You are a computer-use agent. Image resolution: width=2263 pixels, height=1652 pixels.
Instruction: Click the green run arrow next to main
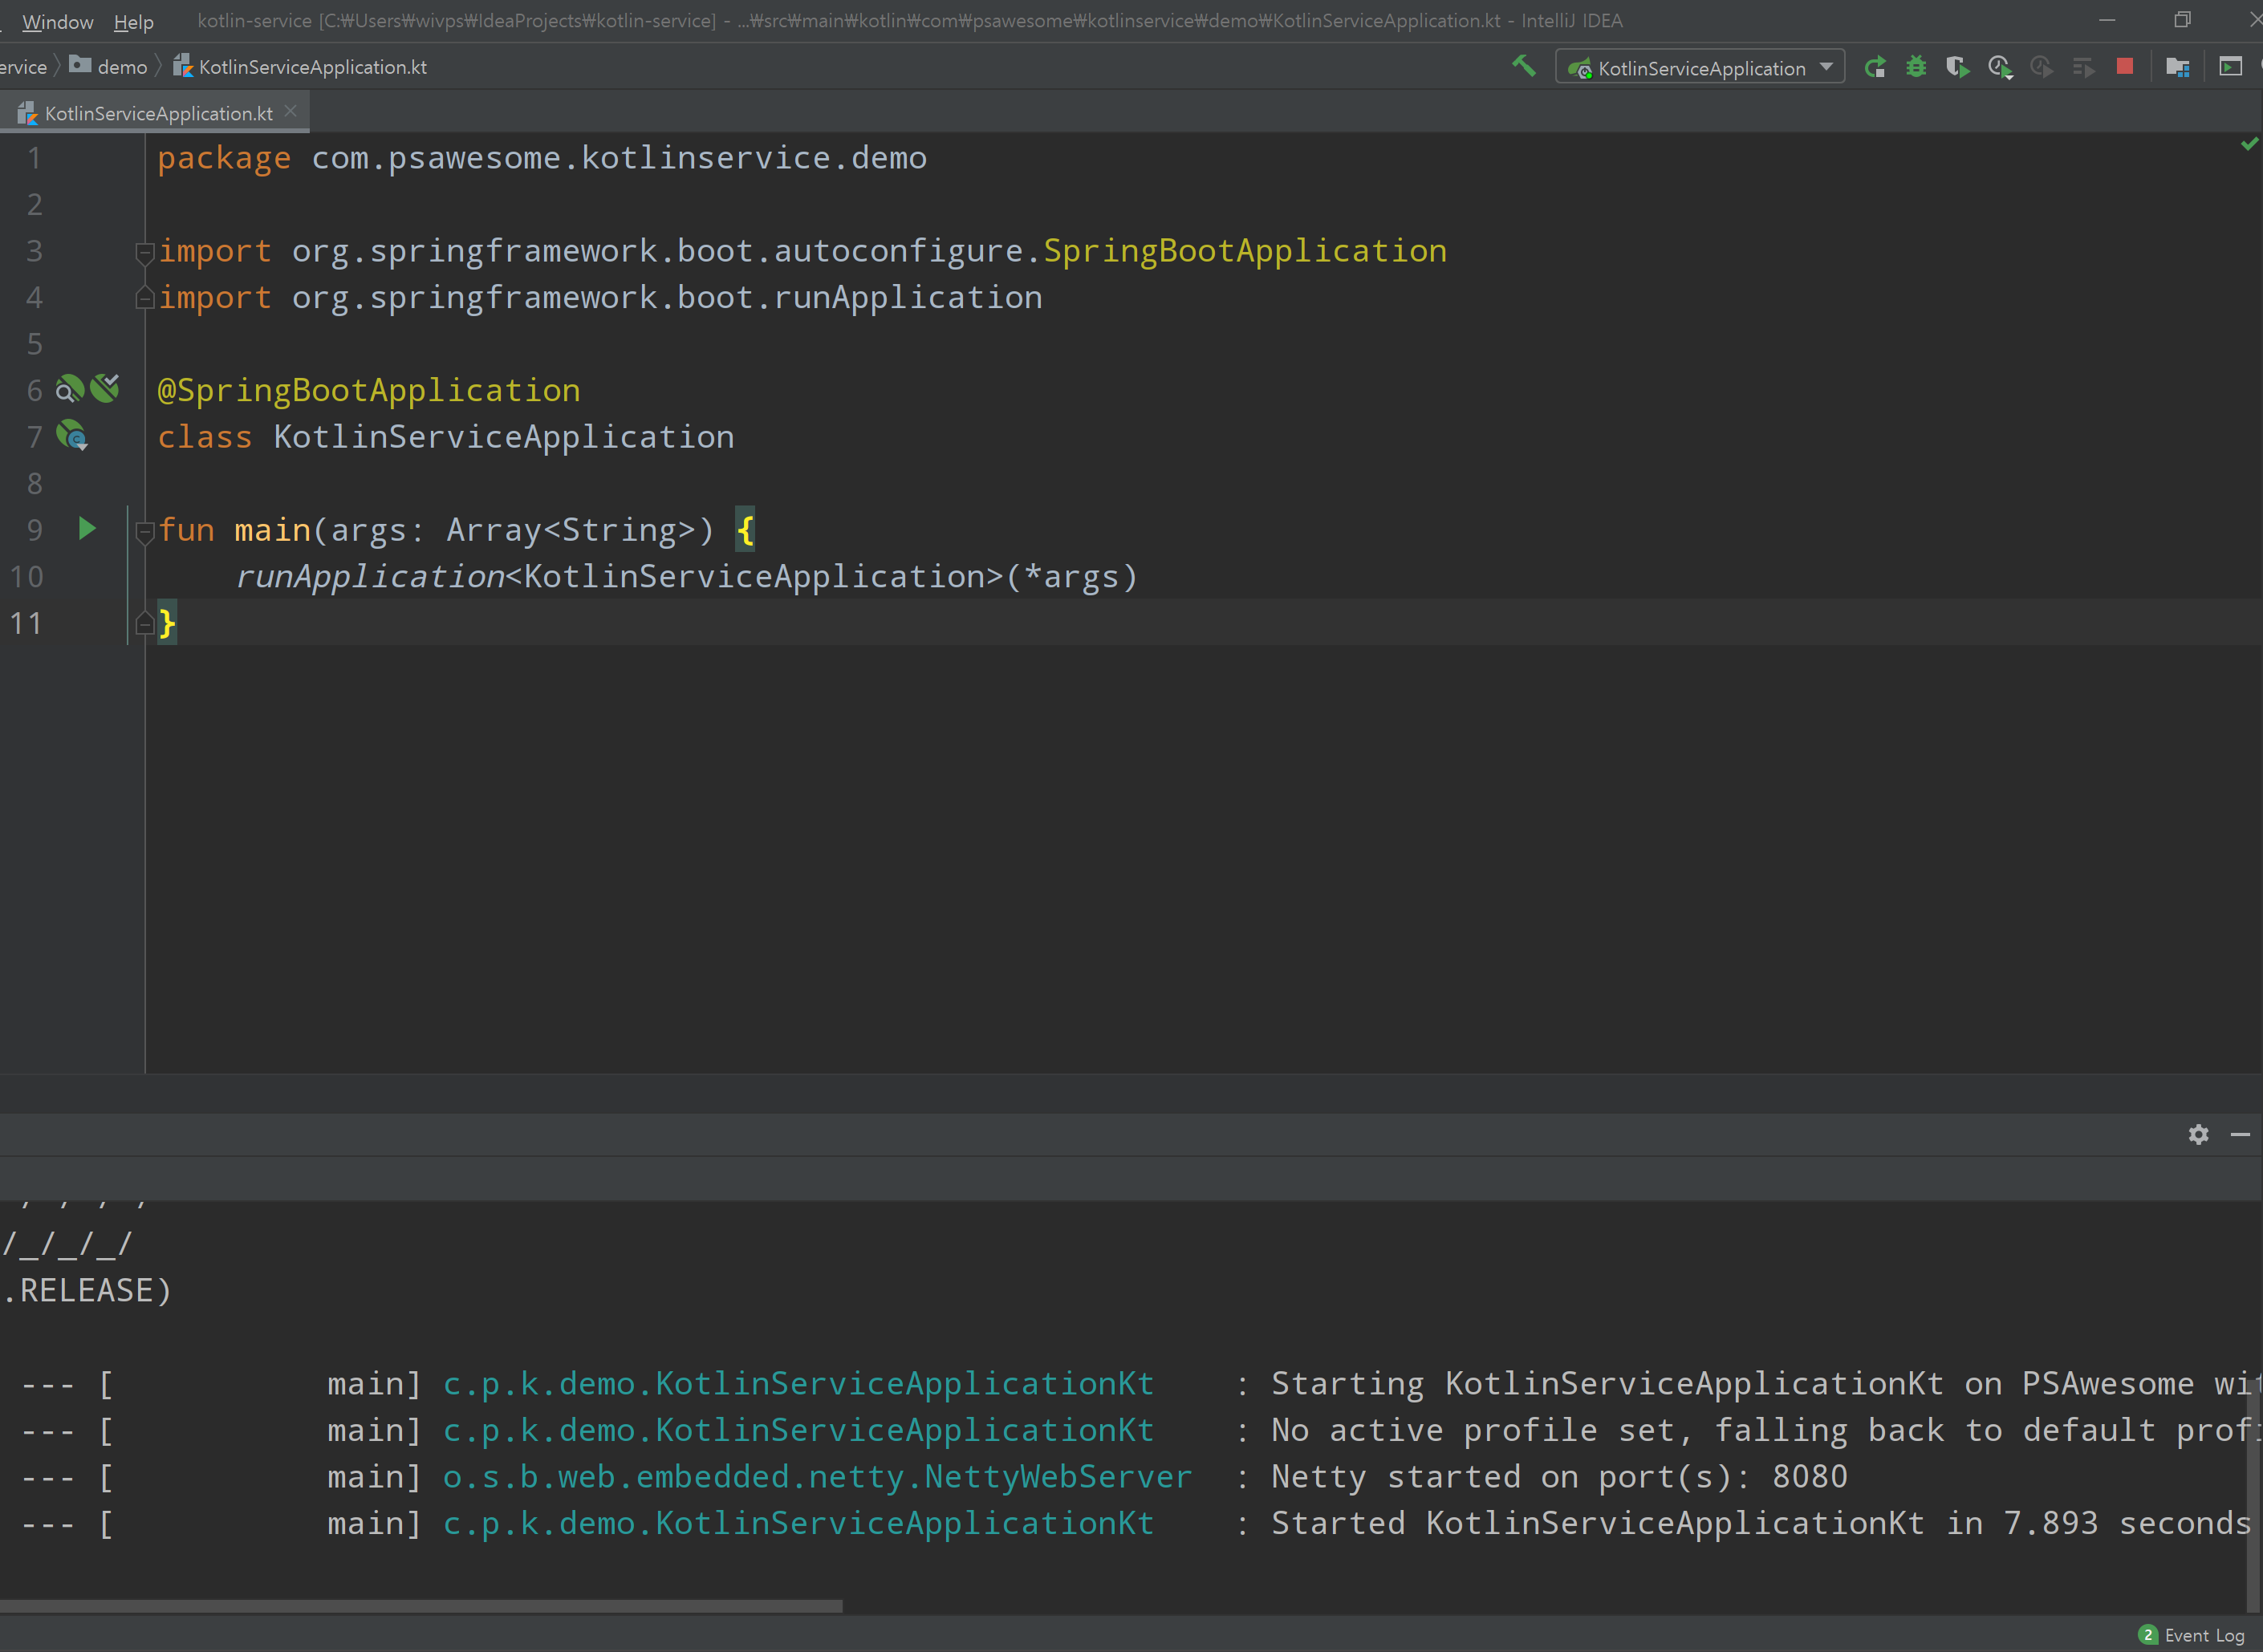pos(87,529)
